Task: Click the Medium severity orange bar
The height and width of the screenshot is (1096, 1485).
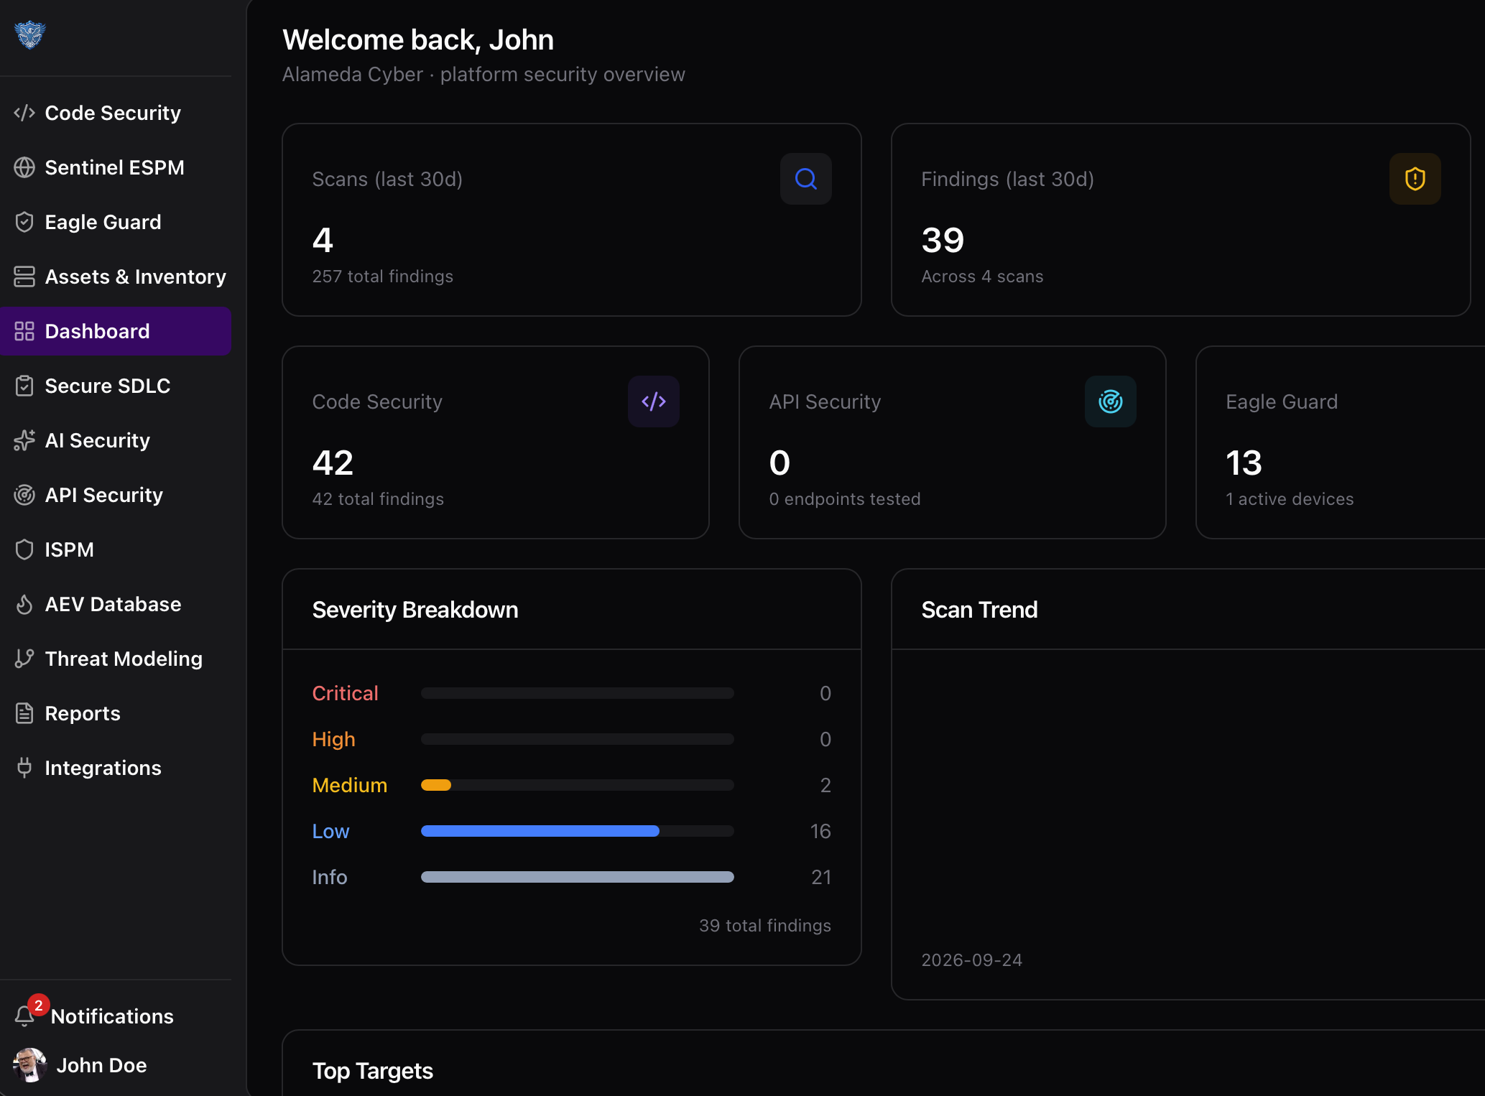Action: [436, 785]
